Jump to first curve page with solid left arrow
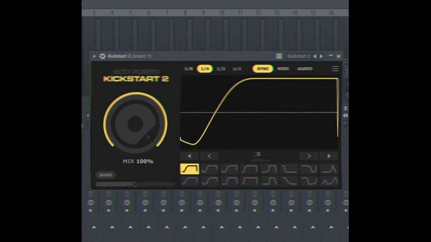The height and width of the screenshot is (242, 431). pyautogui.click(x=189, y=156)
